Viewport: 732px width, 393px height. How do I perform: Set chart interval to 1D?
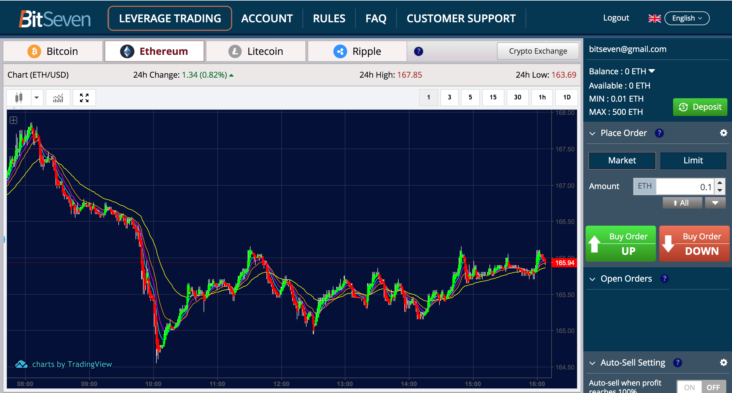point(567,97)
